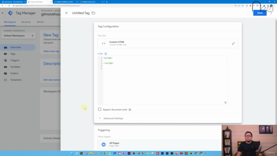This screenshot has width=277, height=156.
Task: Open the three-dot menu beside Save
Action: coord(271,13)
